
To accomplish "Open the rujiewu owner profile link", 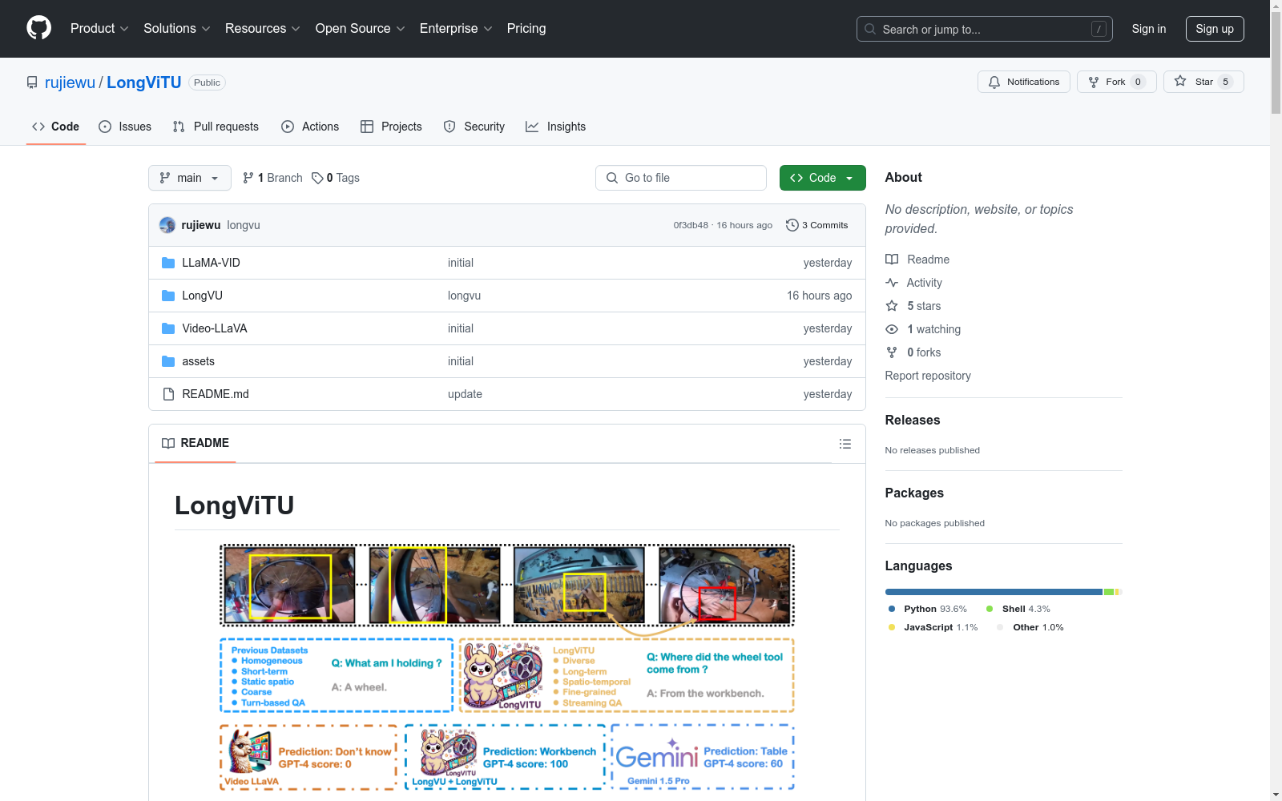I will pos(70,83).
